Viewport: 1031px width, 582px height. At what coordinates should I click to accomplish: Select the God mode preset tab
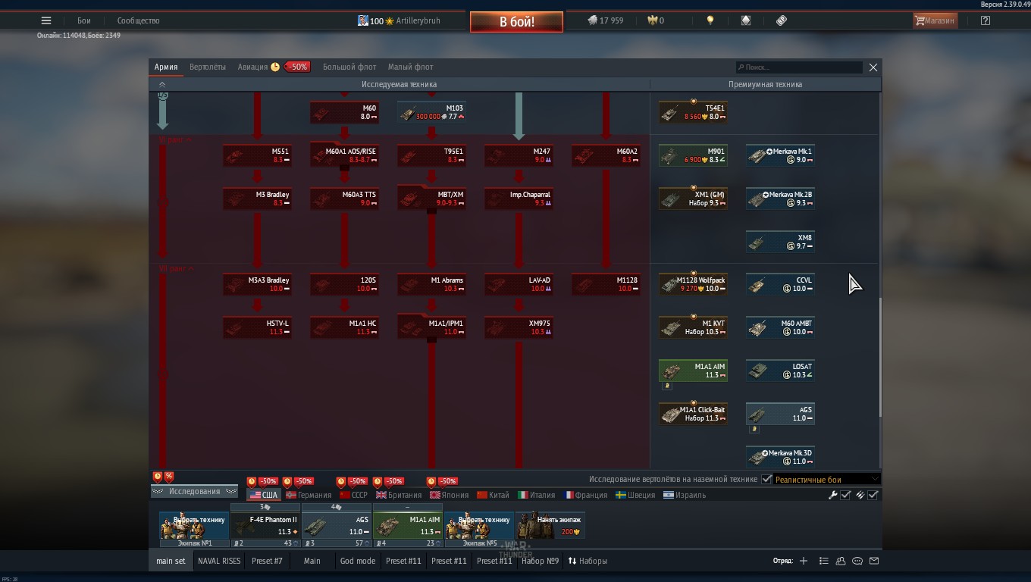point(358,561)
